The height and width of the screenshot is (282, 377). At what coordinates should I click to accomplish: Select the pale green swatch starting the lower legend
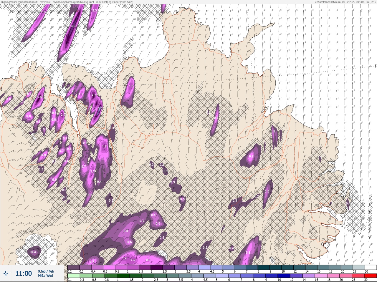click(73, 276)
